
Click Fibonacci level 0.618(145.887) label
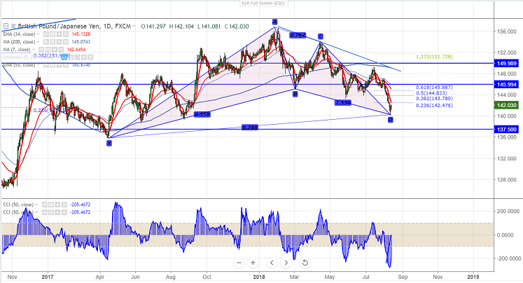(x=434, y=88)
